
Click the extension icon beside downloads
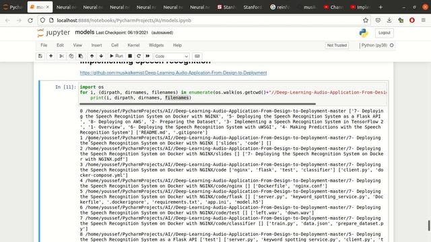coord(401,20)
